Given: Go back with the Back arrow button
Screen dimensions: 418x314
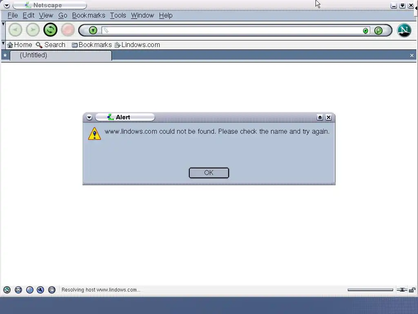Looking at the screenshot, I should pos(15,30).
